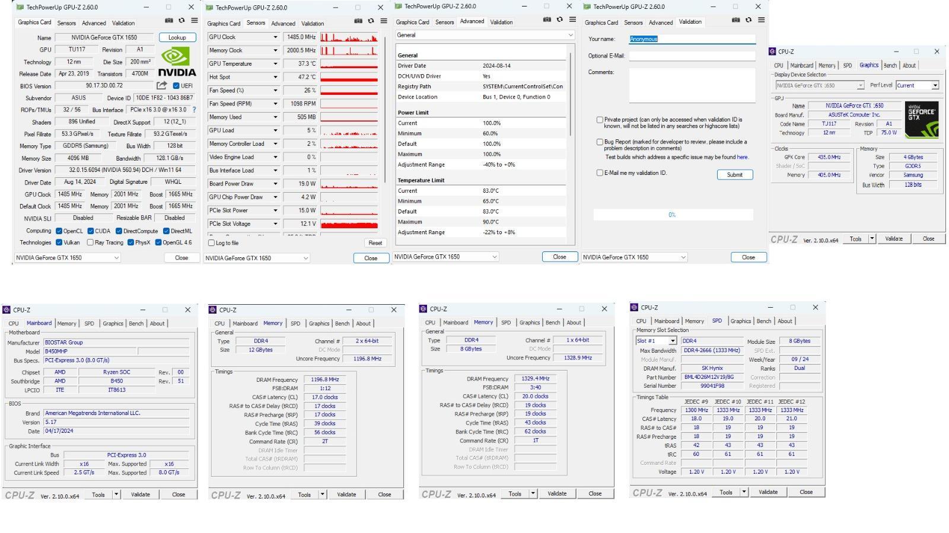Open hamburger menu in GPU-Z Graphics Card window
Screen dimensions: 949x533
click(x=194, y=21)
